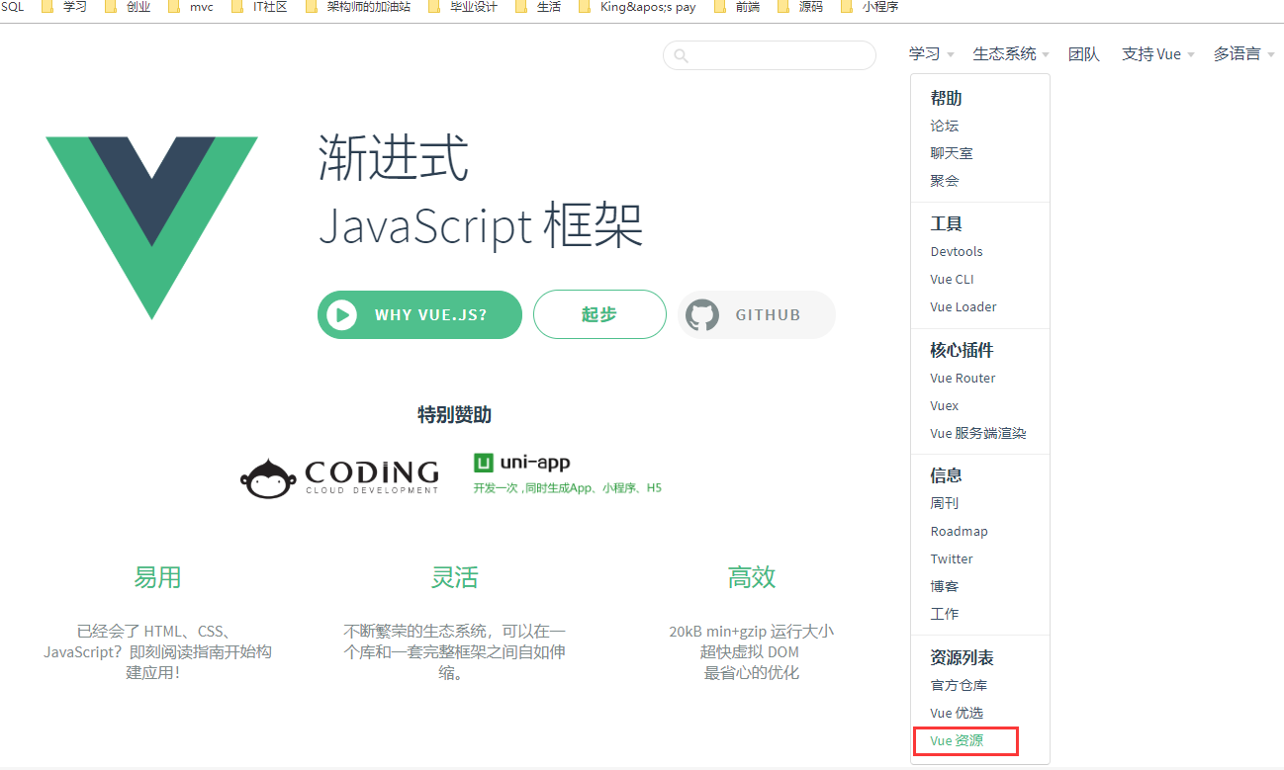Open the CODING sponsor logo
This screenshot has width=1284, height=770.
point(339,478)
